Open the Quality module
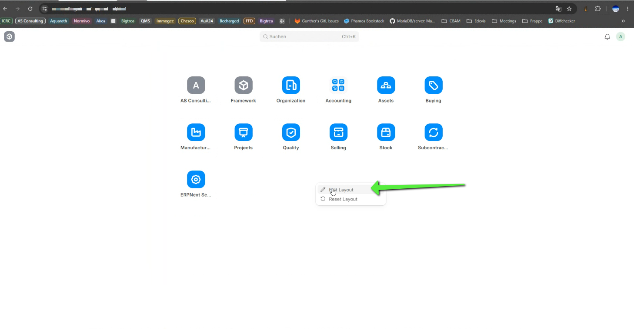The width and height of the screenshot is (634, 329). (x=291, y=132)
